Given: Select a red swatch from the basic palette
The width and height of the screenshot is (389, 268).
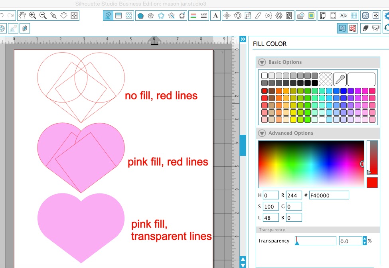Looking at the screenshot, I should [x=264, y=91].
